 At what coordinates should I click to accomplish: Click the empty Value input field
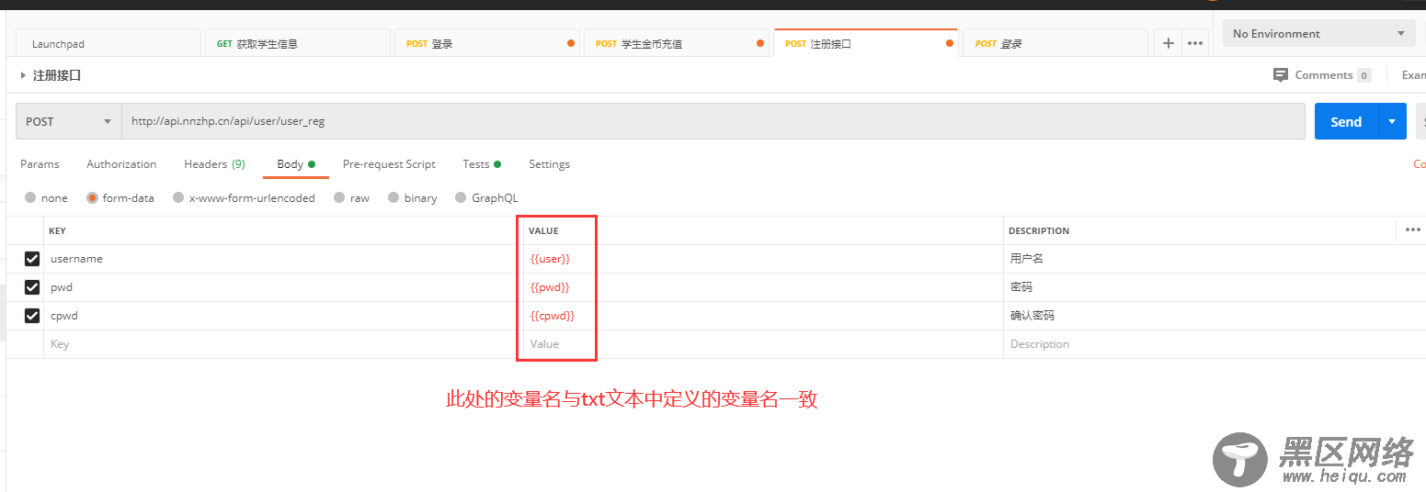762,344
